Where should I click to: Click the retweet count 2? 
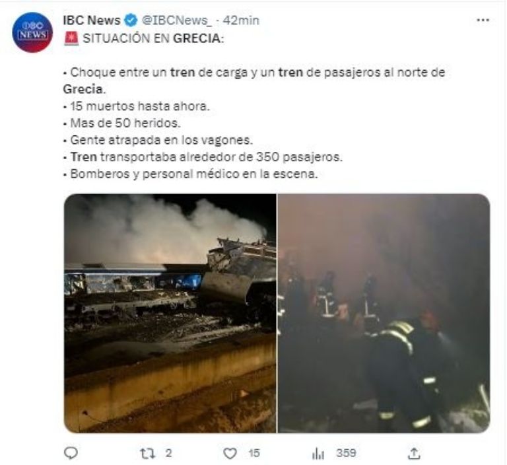[168, 453]
